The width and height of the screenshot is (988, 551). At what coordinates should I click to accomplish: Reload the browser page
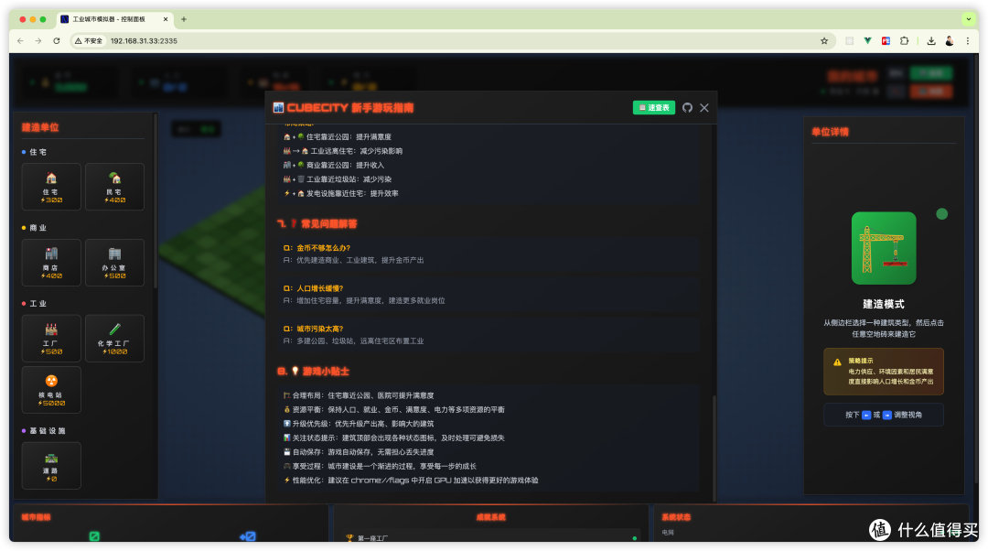[57, 41]
